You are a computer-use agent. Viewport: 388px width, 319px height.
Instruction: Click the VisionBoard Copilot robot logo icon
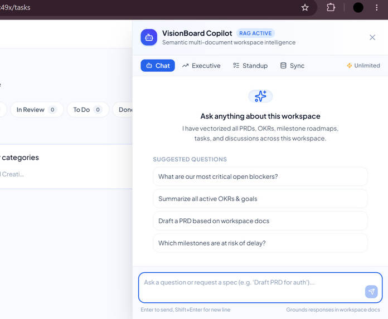[149, 37]
